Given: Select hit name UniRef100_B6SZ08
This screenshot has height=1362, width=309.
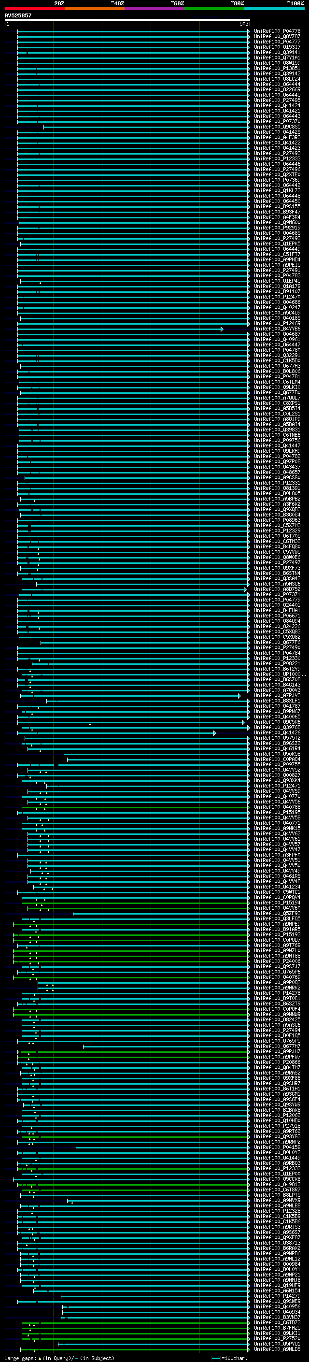Looking at the screenshot, I should tap(277, 679).
